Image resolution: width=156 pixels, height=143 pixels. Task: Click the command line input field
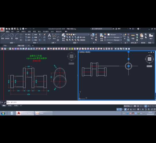81,102
